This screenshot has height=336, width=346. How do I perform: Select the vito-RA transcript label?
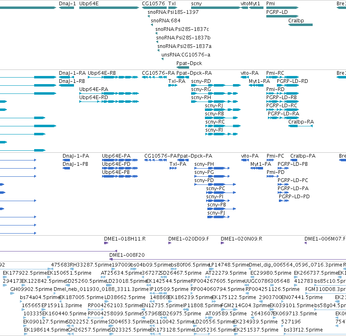pyautogui.click(x=250, y=73)
